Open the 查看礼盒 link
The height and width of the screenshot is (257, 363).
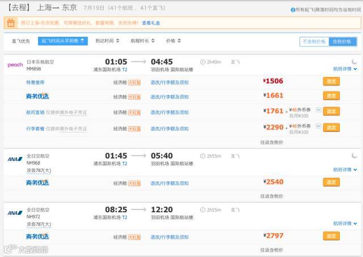(x=151, y=23)
